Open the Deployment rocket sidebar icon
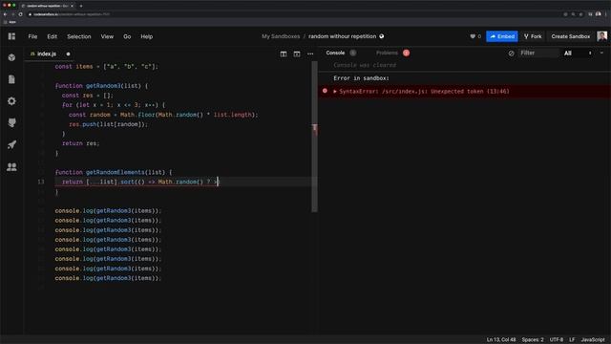 (11, 144)
